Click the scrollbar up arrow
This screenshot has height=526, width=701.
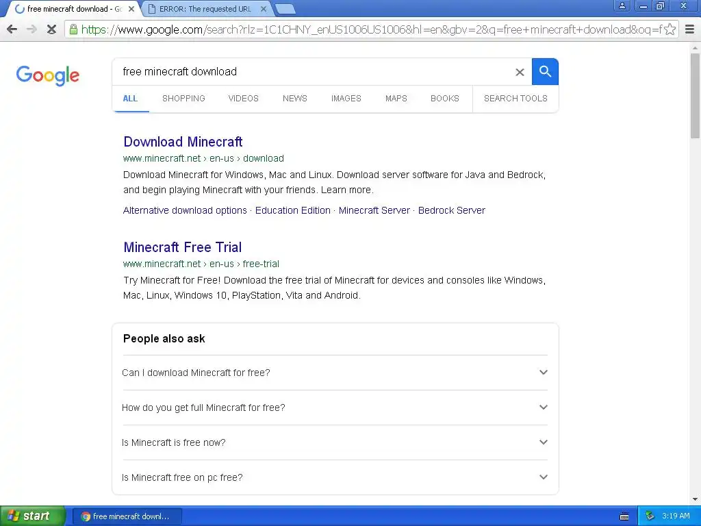tap(695, 47)
